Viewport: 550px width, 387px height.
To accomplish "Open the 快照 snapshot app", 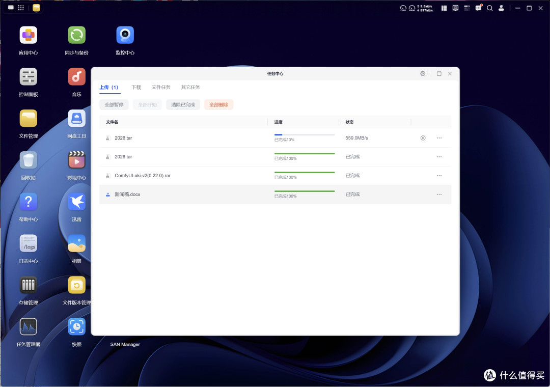I will [x=77, y=326].
